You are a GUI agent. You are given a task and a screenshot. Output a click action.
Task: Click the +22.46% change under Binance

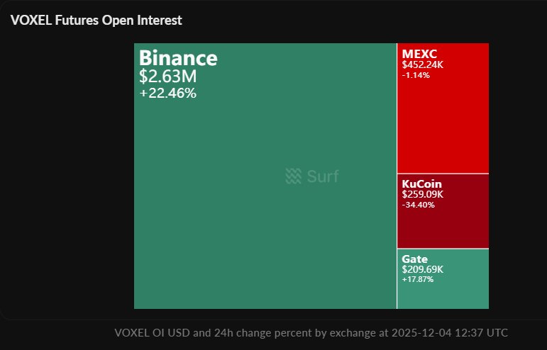tap(168, 93)
